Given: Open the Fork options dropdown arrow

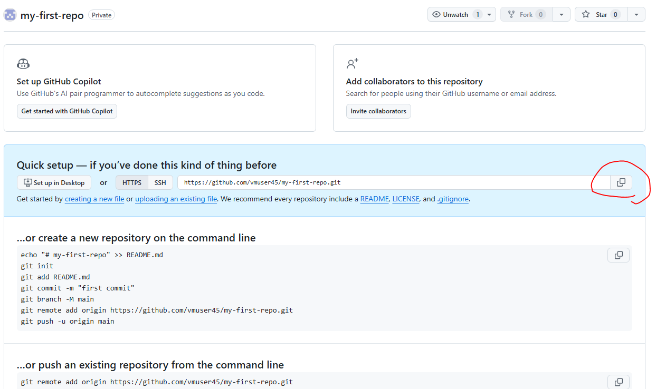Looking at the screenshot, I should coord(562,15).
